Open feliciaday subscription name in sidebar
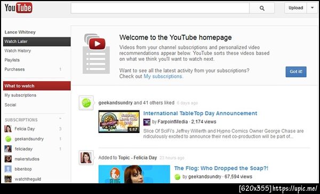Screen dimensions: 320x194 (23, 149)
